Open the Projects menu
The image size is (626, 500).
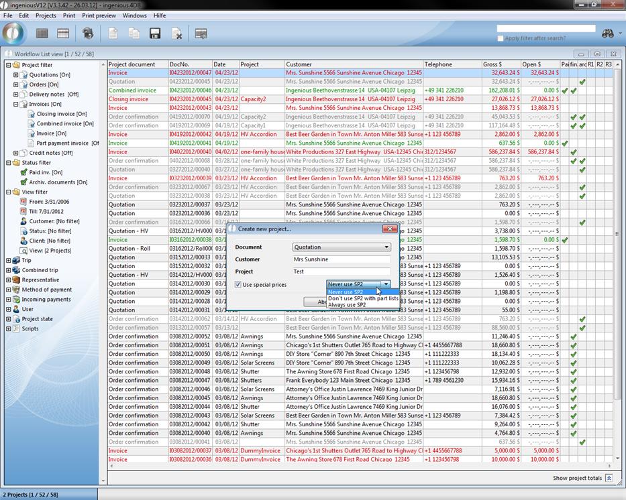coord(46,15)
